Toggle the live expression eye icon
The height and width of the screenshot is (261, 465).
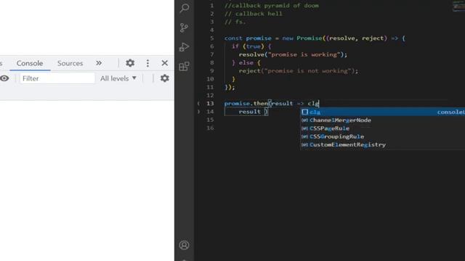4,78
